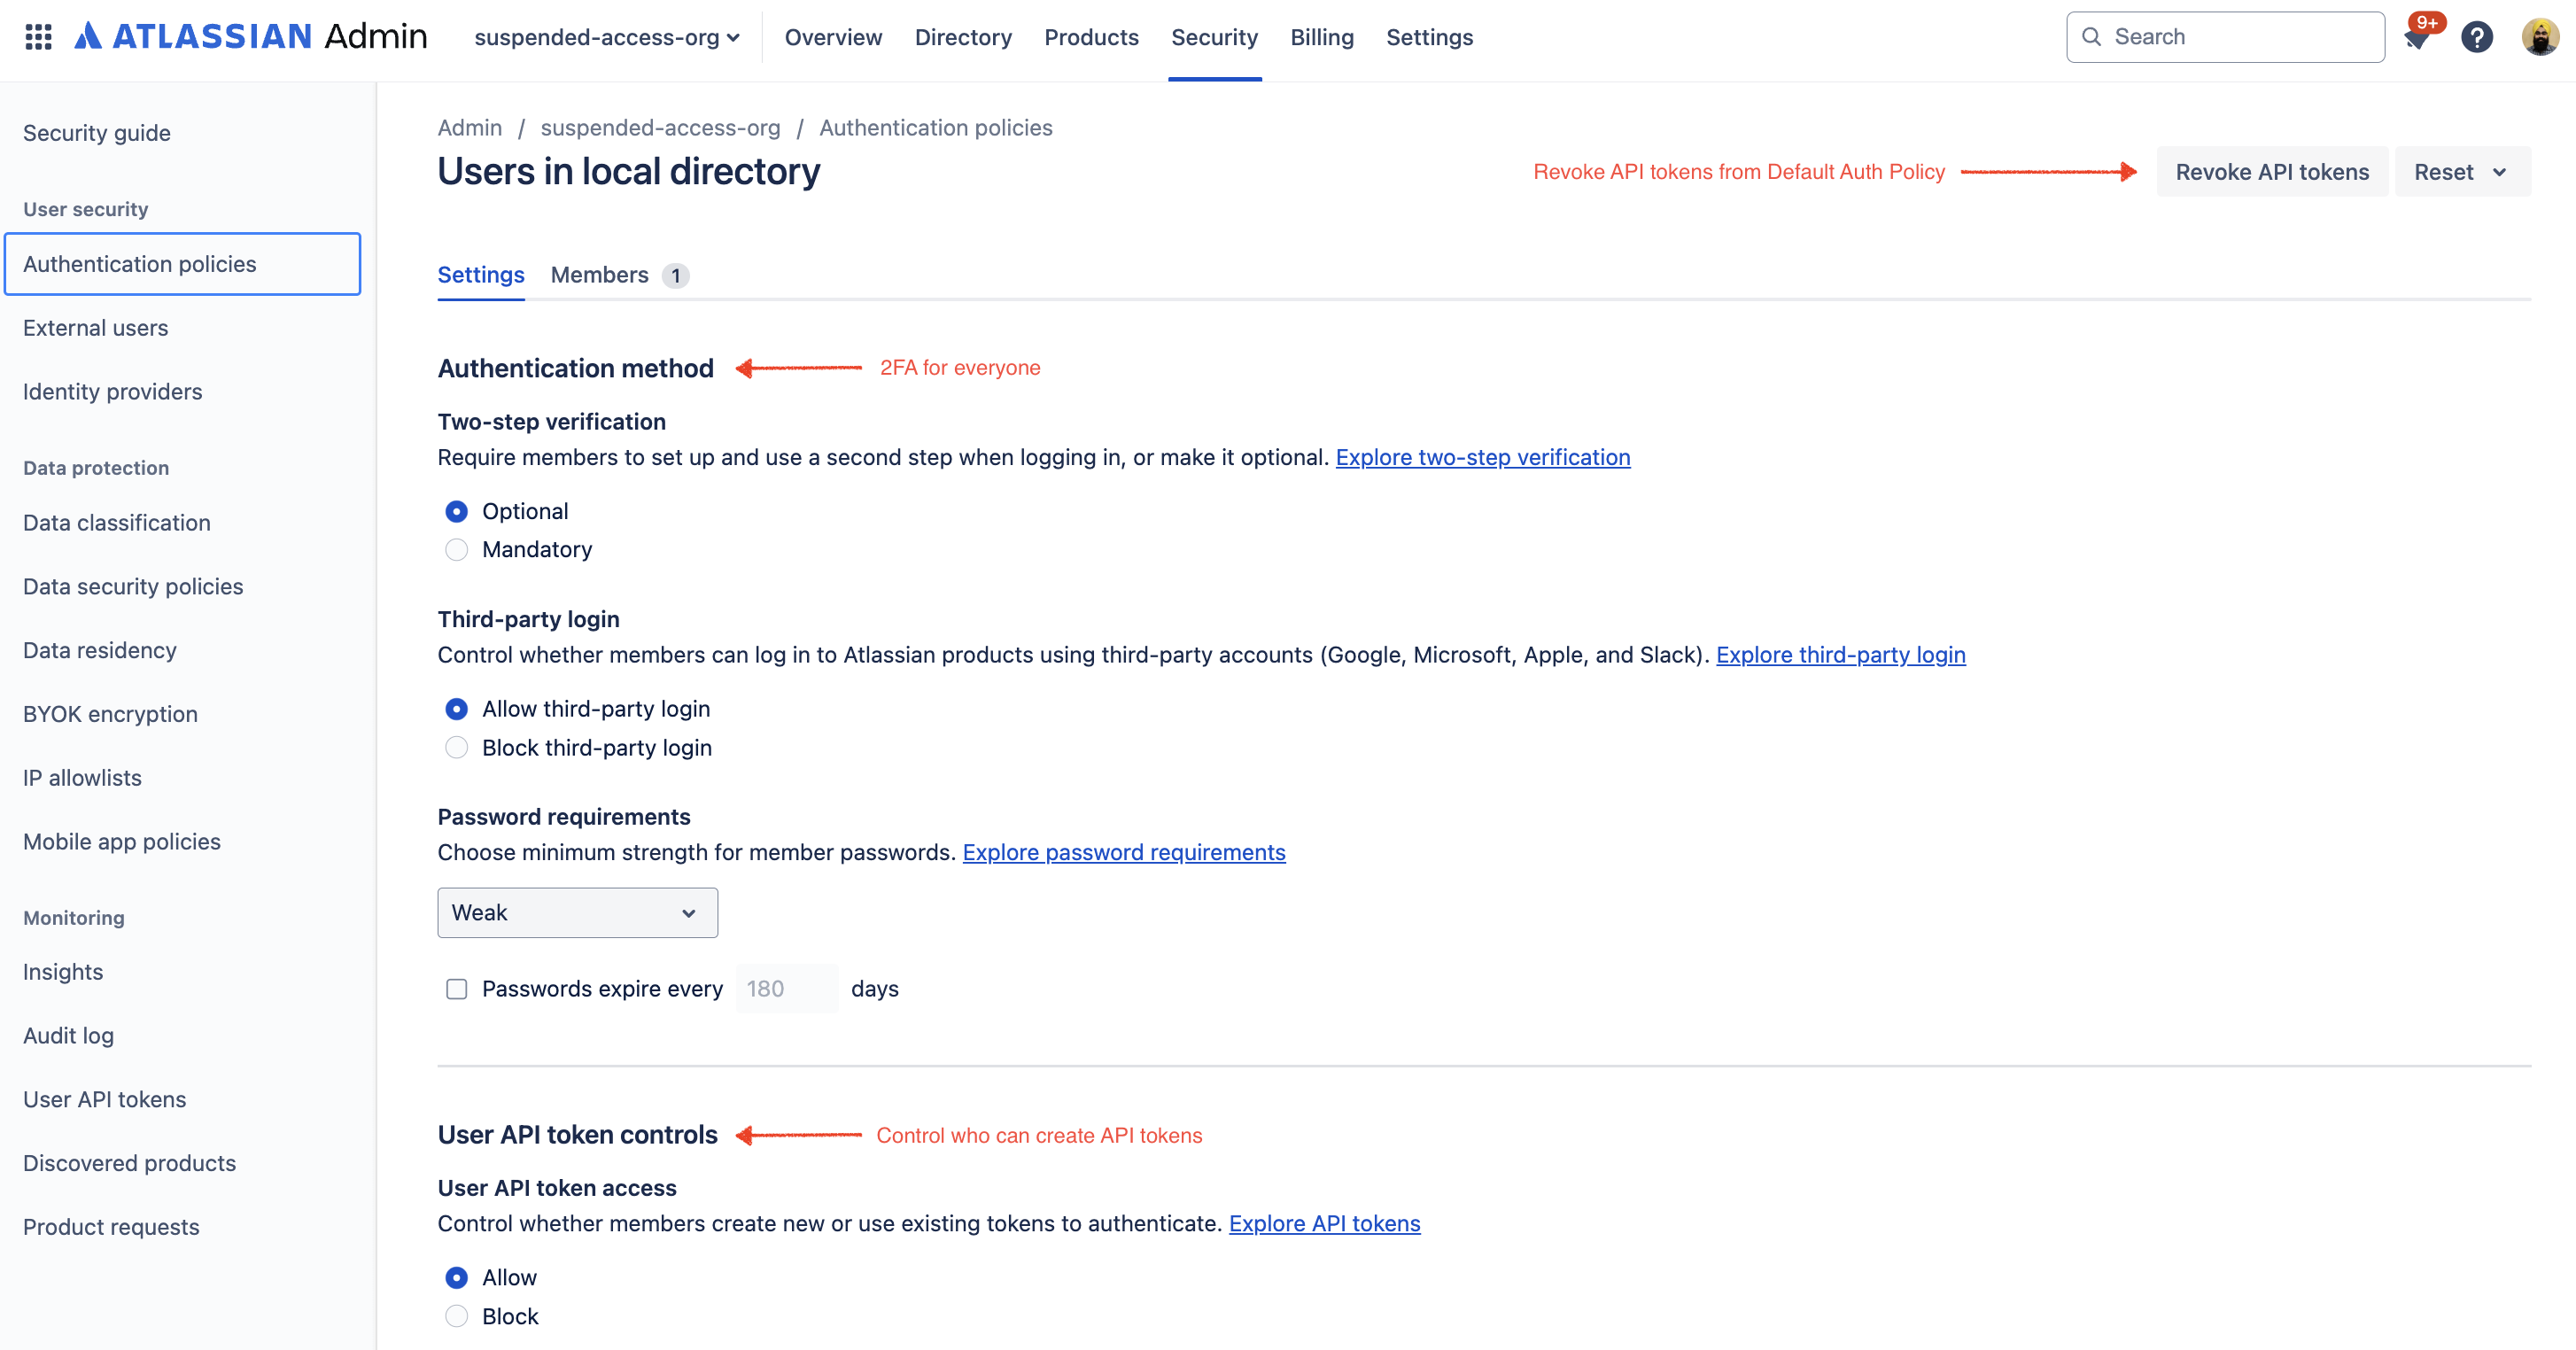The height and width of the screenshot is (1350, 2576).
Task: Follow the Explore third-party login link
Action: coord(1840,655)
